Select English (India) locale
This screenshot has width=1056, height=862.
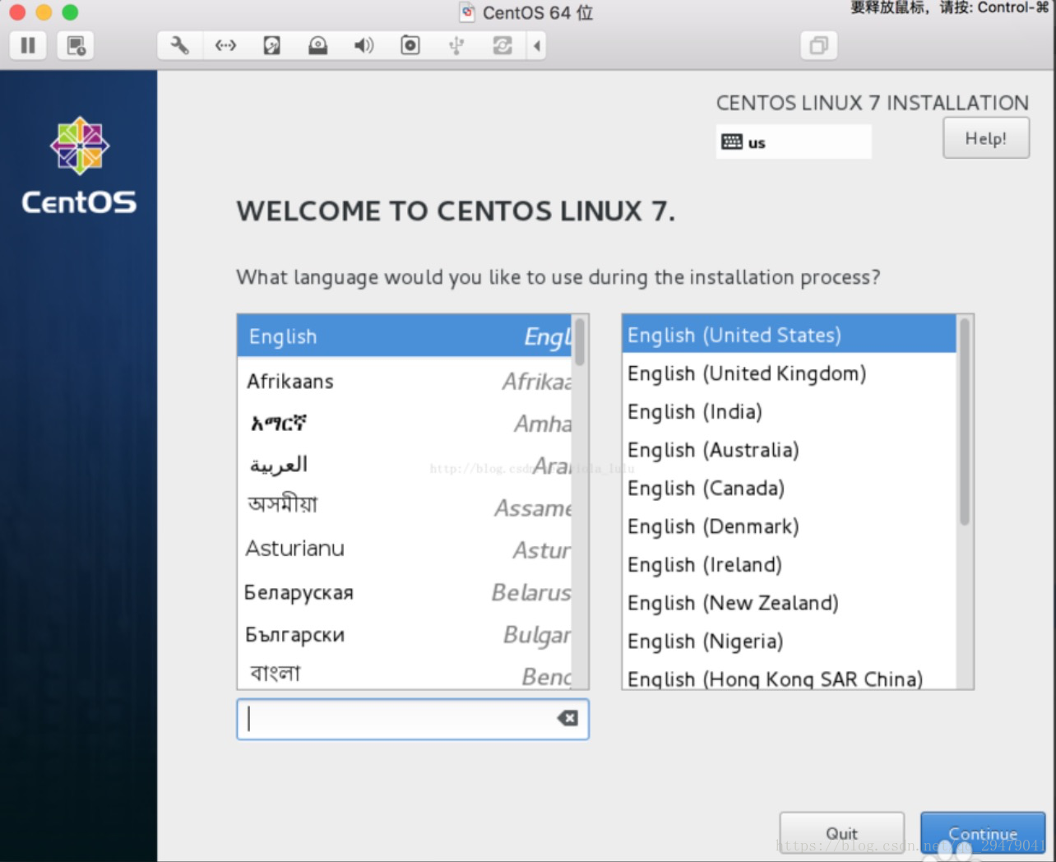click(789, 411)
